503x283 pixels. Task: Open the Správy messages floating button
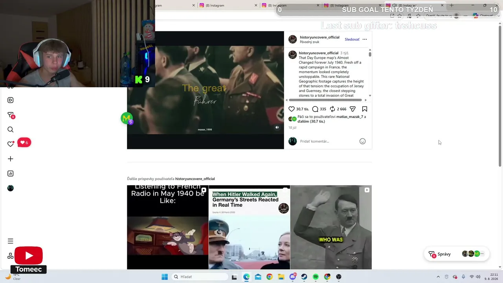point(456,254)
